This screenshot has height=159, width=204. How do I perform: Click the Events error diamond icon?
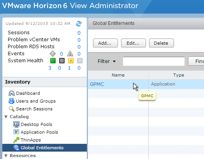coord(53,54)
